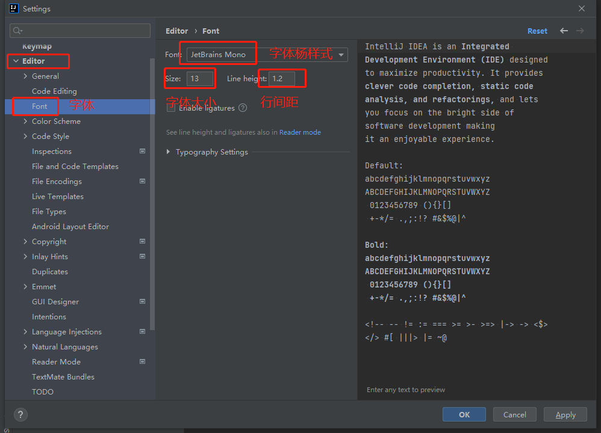Image resolution: width=601 pixels, height=433 pixels.
Task: Select Keymap in settings tree
Action: coord(37,46)
